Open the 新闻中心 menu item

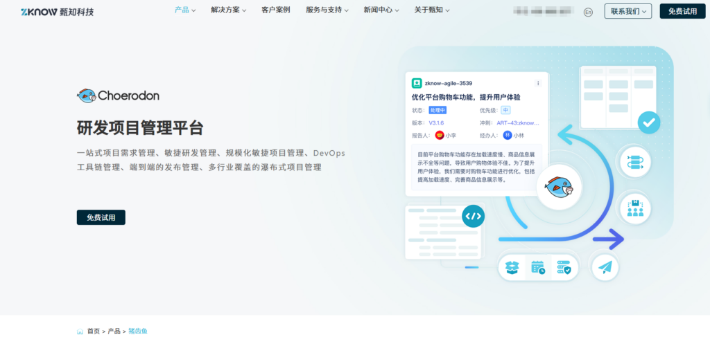[x=382, y=10]
